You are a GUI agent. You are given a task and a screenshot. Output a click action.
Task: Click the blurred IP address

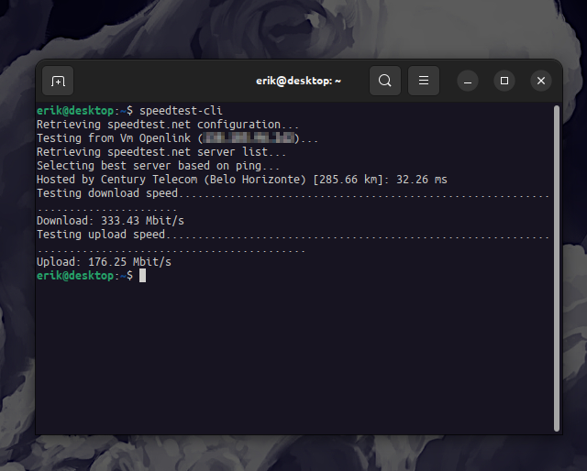pos(249,138)
